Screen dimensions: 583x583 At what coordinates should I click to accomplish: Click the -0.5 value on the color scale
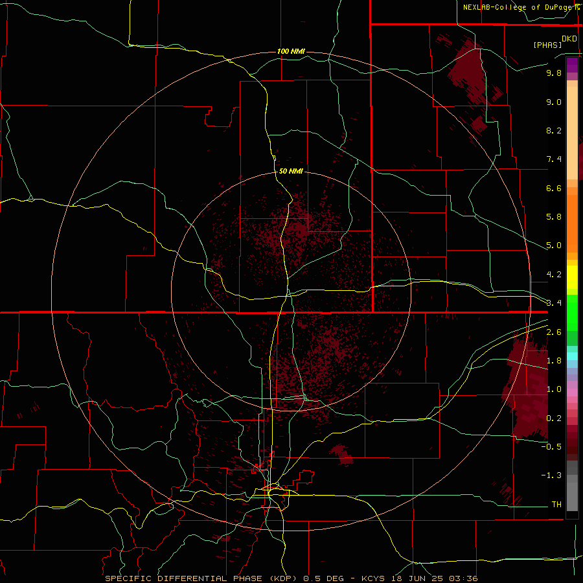pos(551,447)
